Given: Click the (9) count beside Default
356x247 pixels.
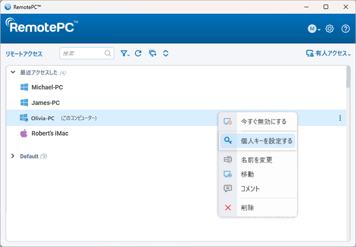Looking at the screenshot, I should [43, 156].
